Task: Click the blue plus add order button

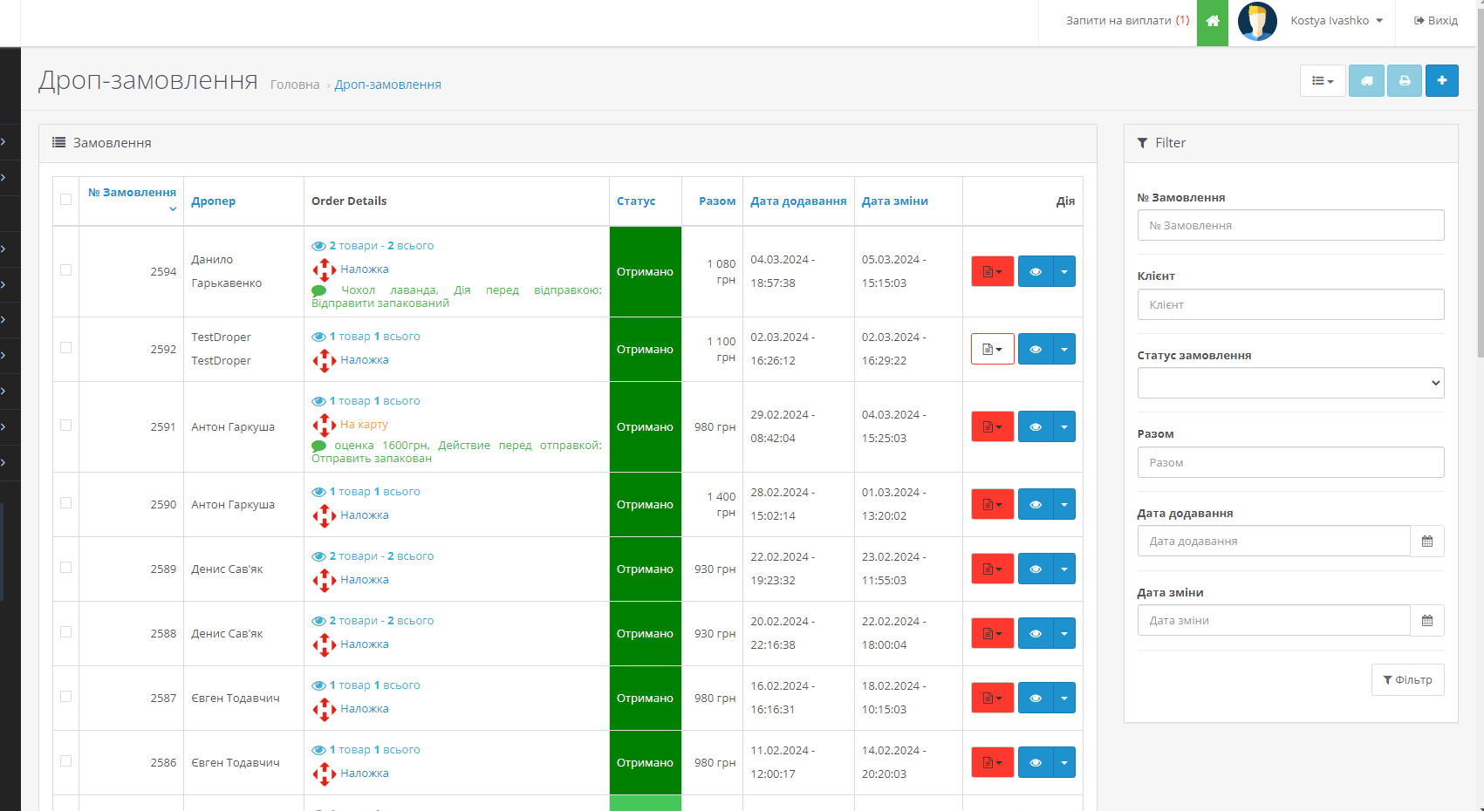Action: [x=1442, y=81]
